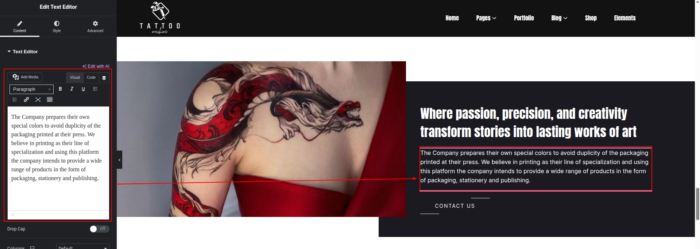Open the distraction-free fullscreen editor
The width and height of the screenshot is (700, 249).
point(38,100)
